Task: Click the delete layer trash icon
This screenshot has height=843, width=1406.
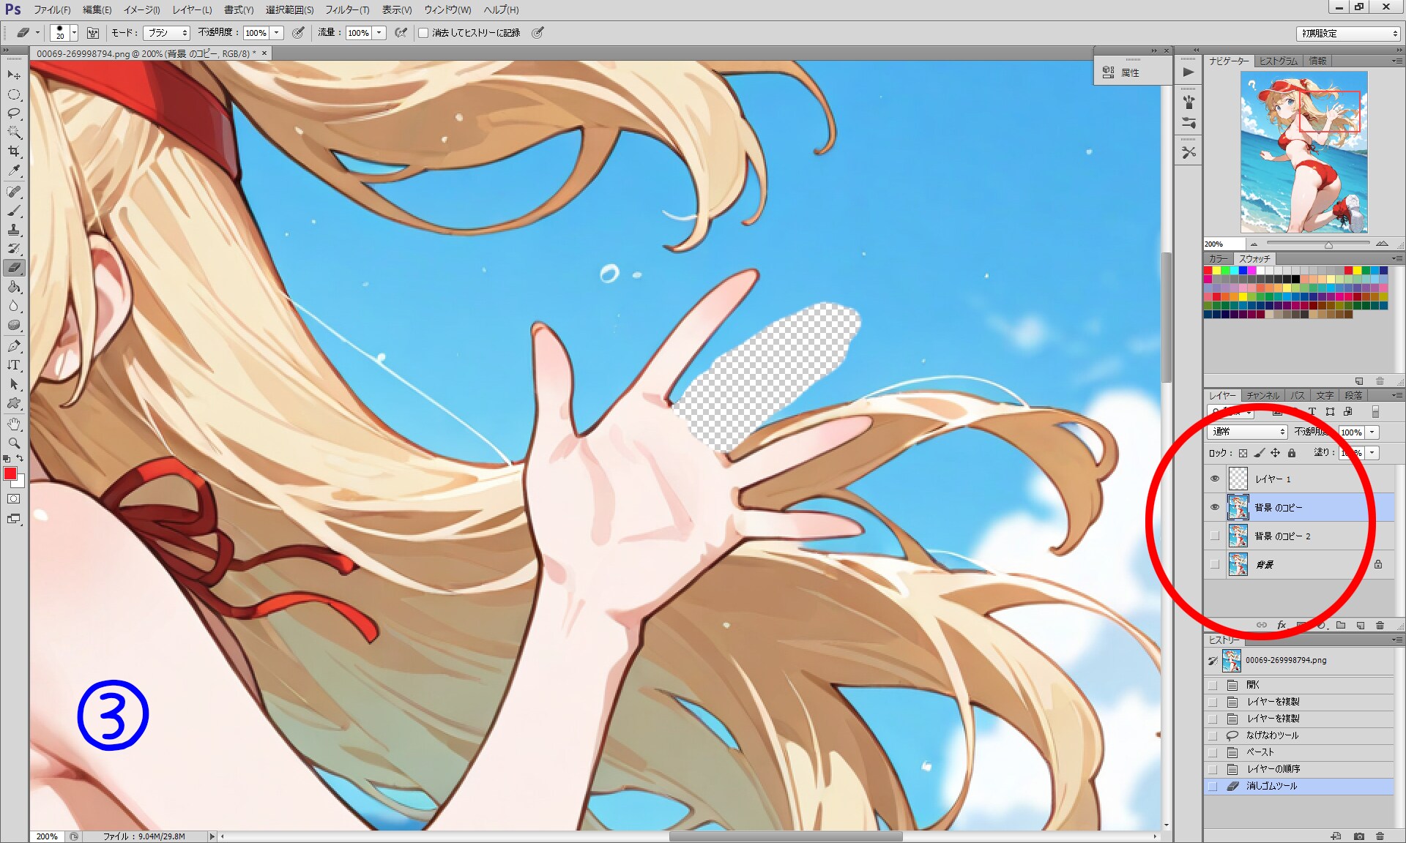Action: click(1380, 626)
